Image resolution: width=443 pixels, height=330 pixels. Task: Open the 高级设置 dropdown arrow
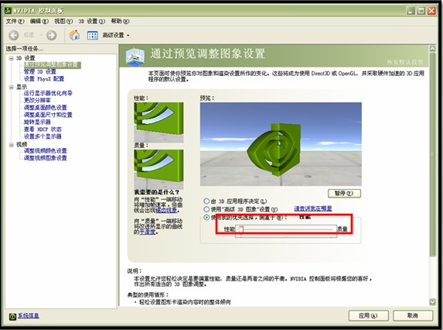128,36
